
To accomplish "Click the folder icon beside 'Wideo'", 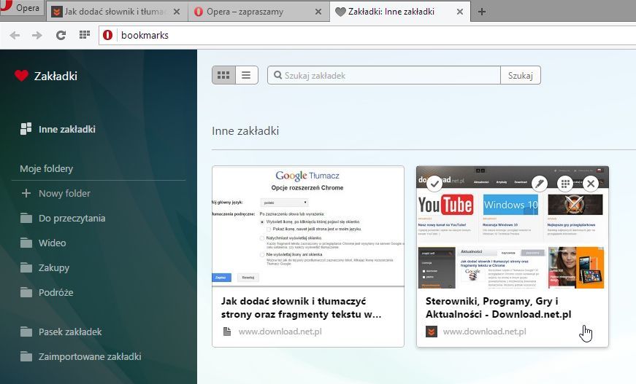I will pyautogui.click(x=26, y=243).
